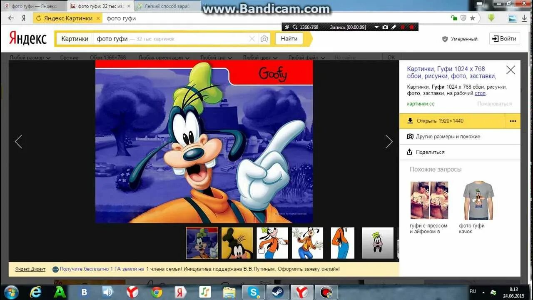
Task: Click the Яндекс.Директ label
Action: (30, 269)
